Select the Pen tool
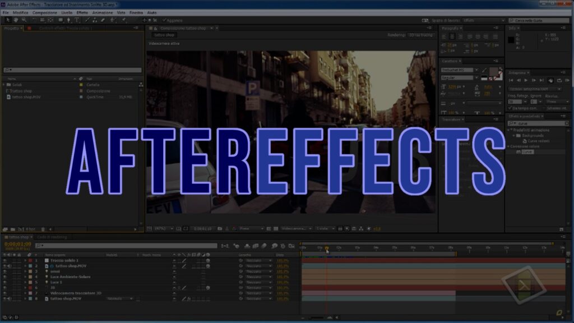The width and height of the screenshot is (574, 323). (69, 20)
